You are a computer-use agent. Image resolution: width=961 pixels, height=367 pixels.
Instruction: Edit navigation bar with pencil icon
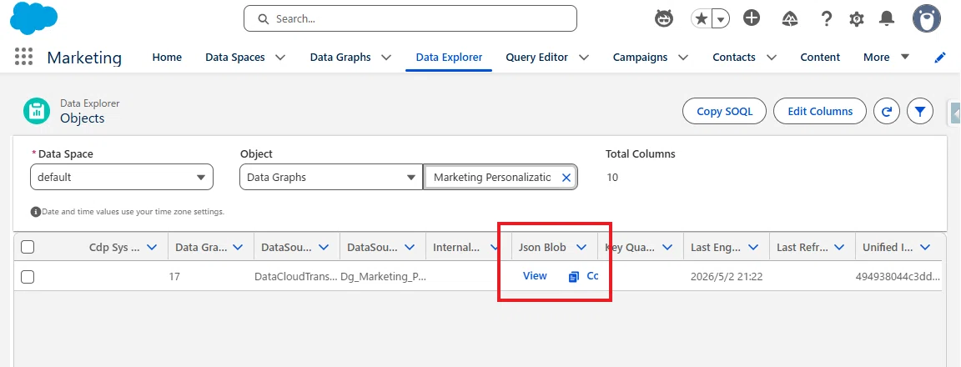pos(939,58)
